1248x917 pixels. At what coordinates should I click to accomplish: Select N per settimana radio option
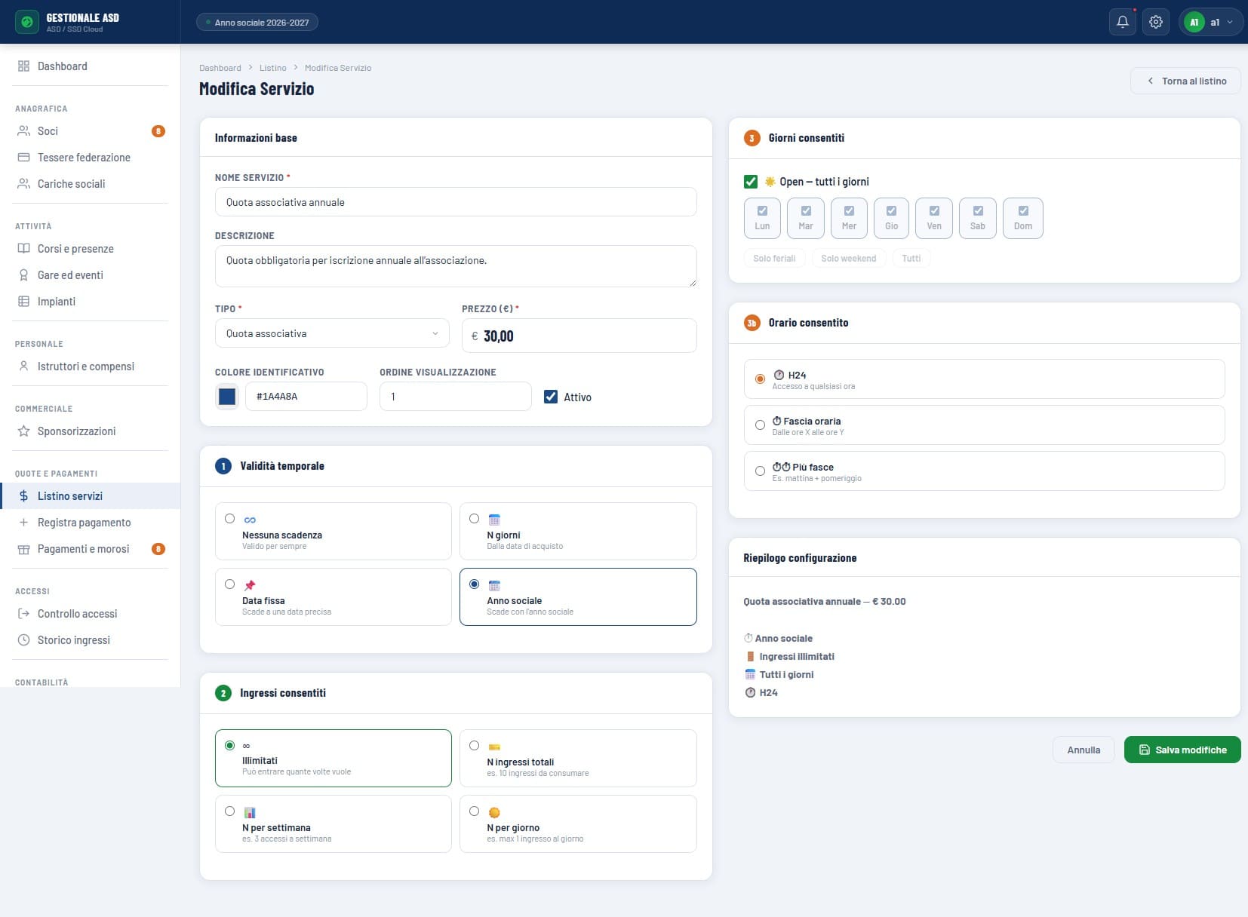pos(229,811)
